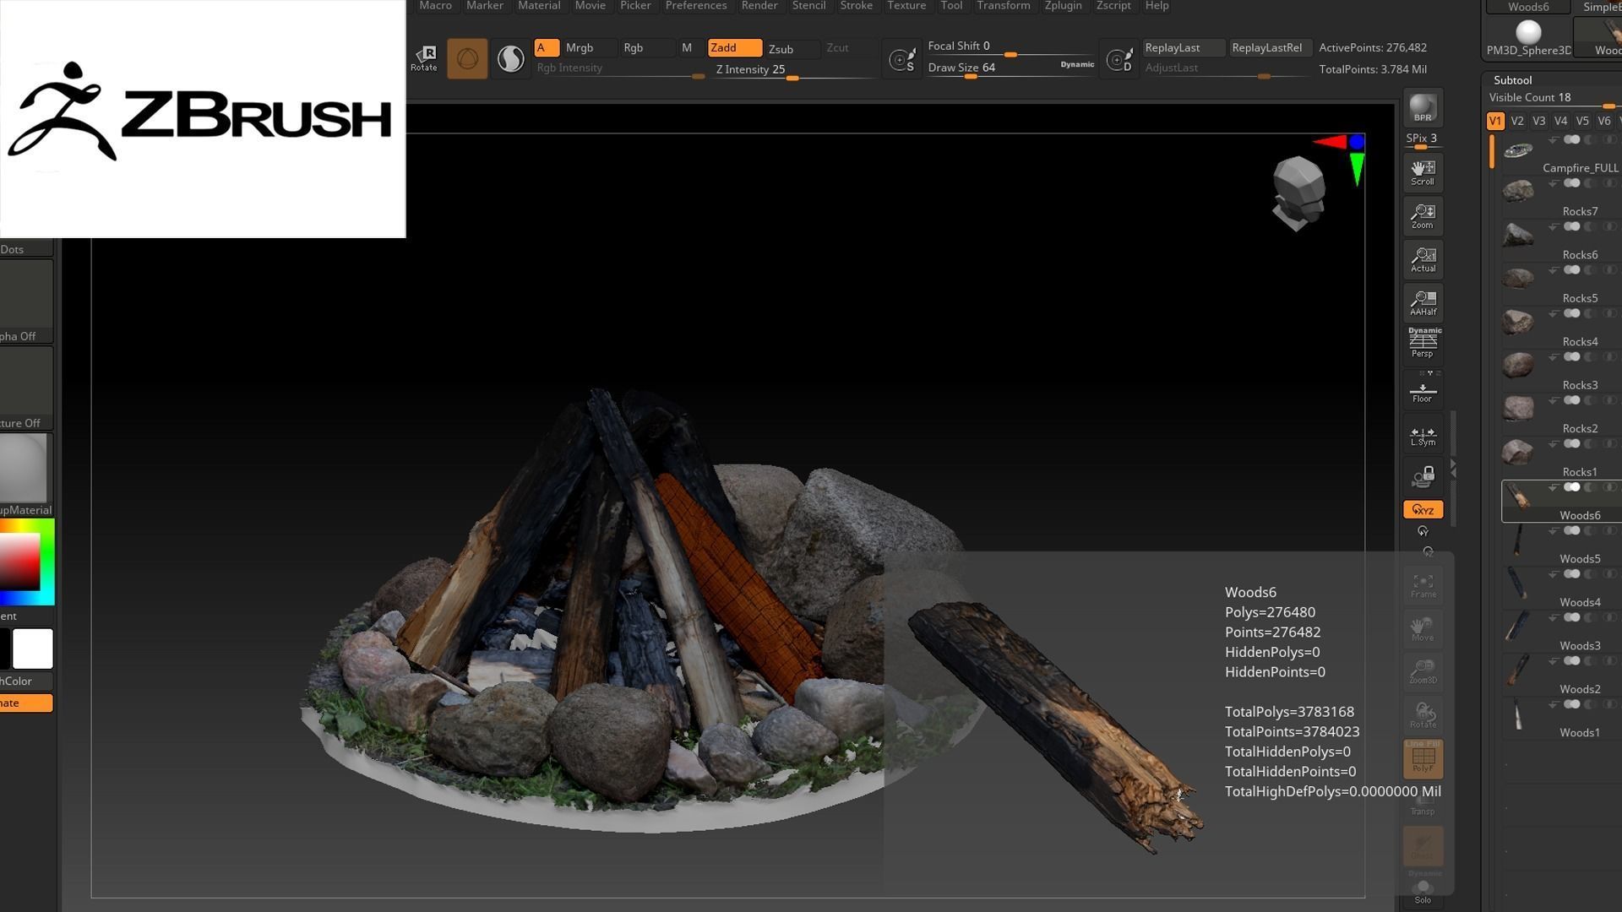Click the Rotate tool icon
Image resolution: width=1622 pixels, height=912 pixels.
tap(424, 58)
